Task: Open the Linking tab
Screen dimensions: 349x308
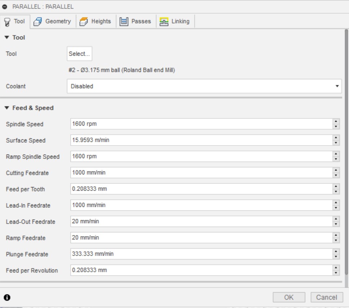Action: [175, 21]
